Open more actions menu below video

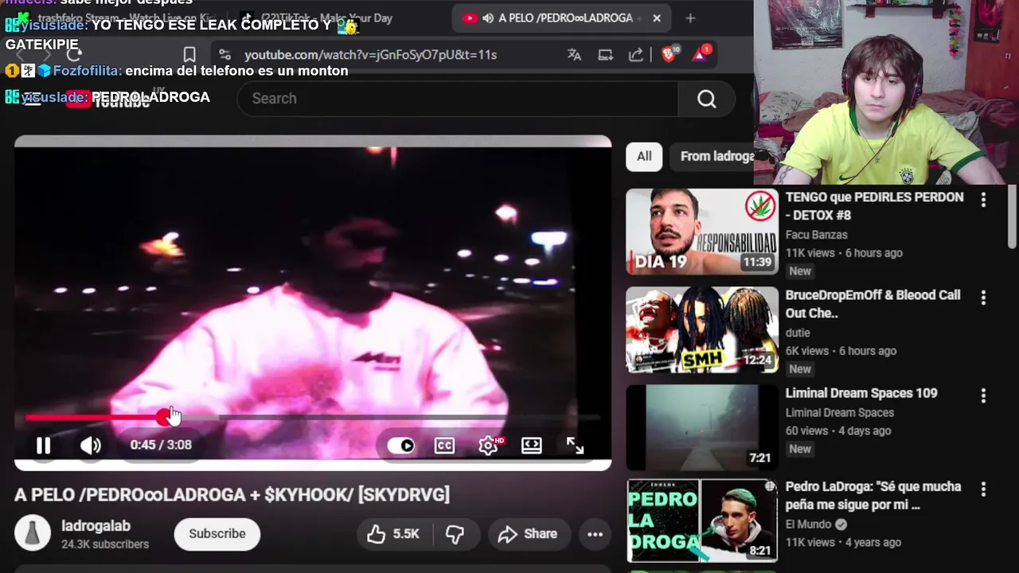click(x=595, y=534)
